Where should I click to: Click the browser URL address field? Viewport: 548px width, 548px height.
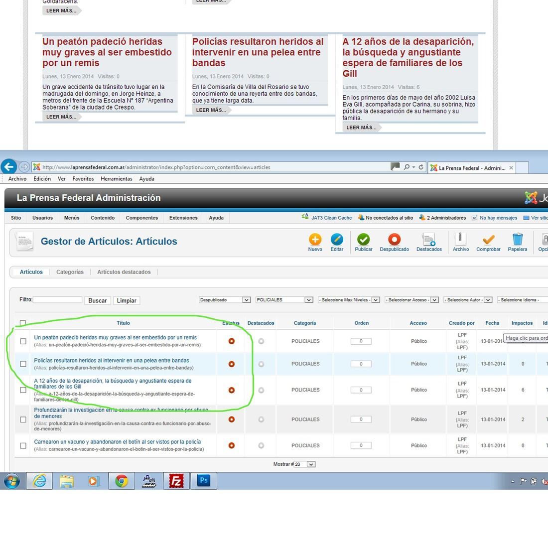tap(211, 167)
